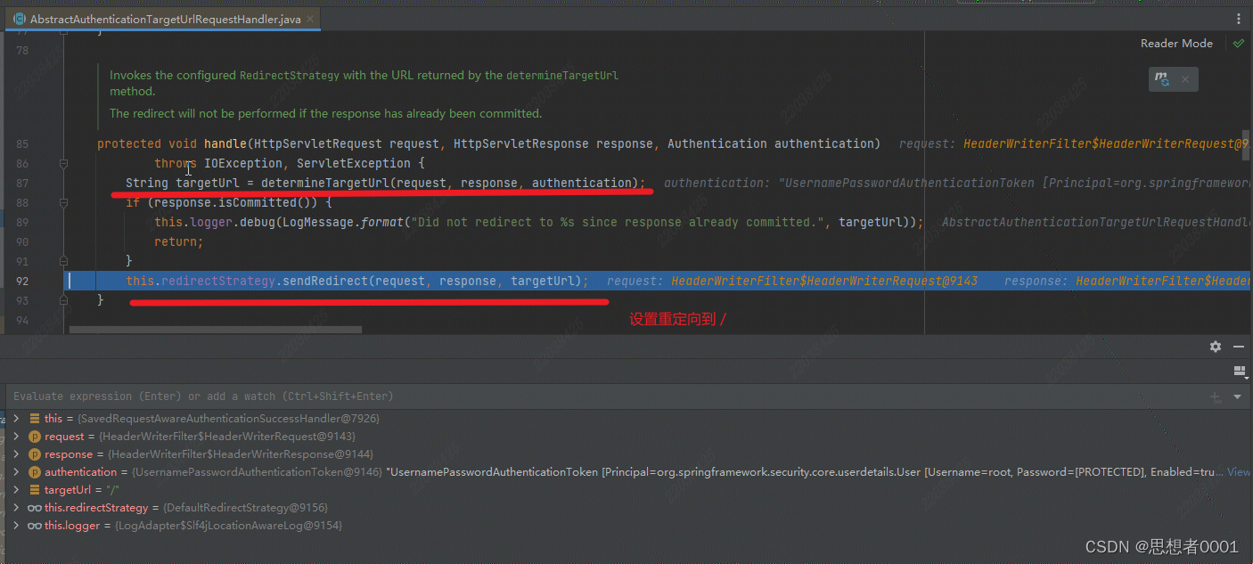Click the editor horizontal scrollbar
The image size is (1253, 564).
tap(215, 329)
